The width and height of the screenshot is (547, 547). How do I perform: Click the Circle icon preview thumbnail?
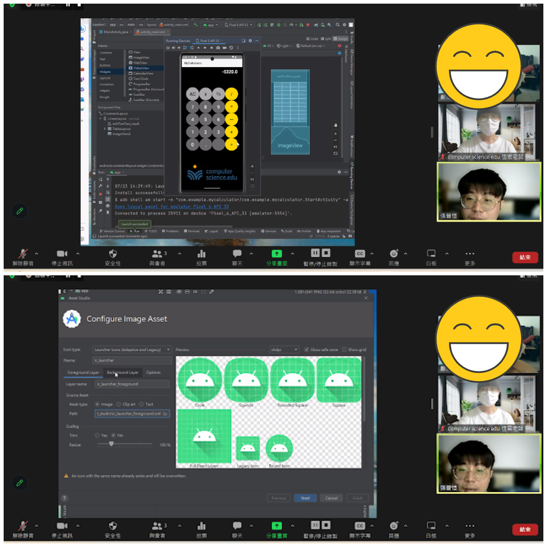click(200, 380)
